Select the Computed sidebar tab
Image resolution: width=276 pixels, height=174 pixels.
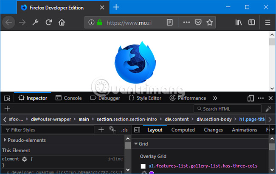click(x=183, y=130)
